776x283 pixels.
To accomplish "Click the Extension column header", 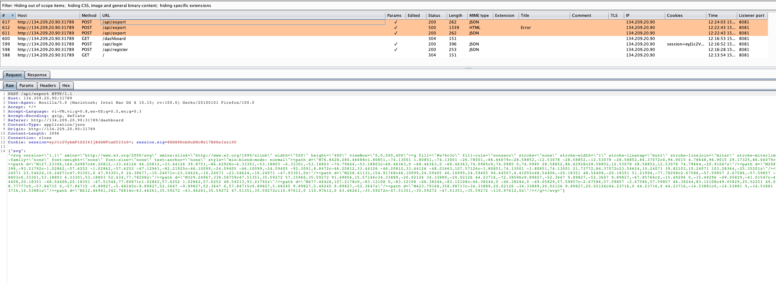I will tap(505, 15).
